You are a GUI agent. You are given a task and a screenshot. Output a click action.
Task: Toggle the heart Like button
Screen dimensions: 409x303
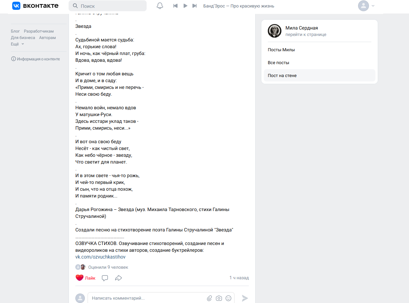tap(80, 278)
